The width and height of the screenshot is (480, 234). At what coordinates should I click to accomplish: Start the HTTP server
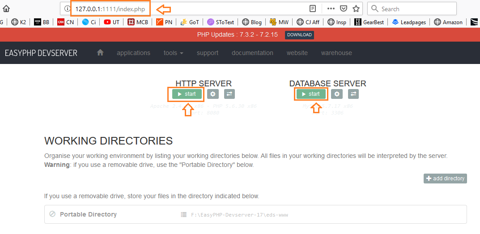coord(187,94)
